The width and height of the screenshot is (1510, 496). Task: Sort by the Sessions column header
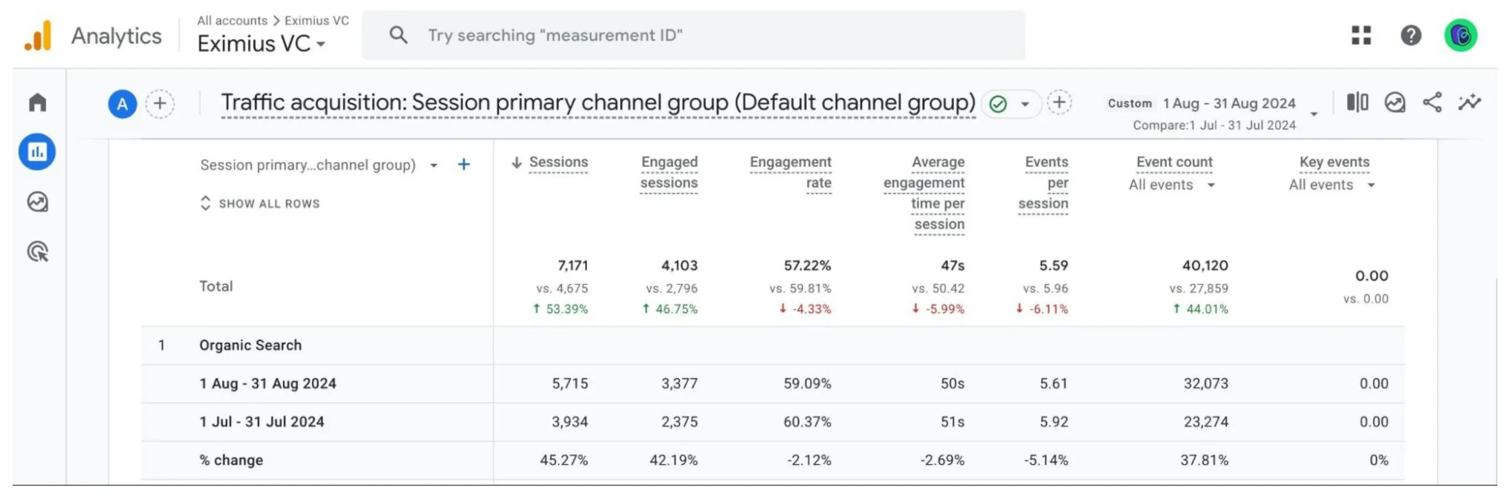[x=549, y=162]
